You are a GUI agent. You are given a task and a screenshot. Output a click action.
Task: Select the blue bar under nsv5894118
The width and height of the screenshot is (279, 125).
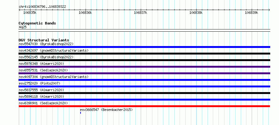coord(144,100)
